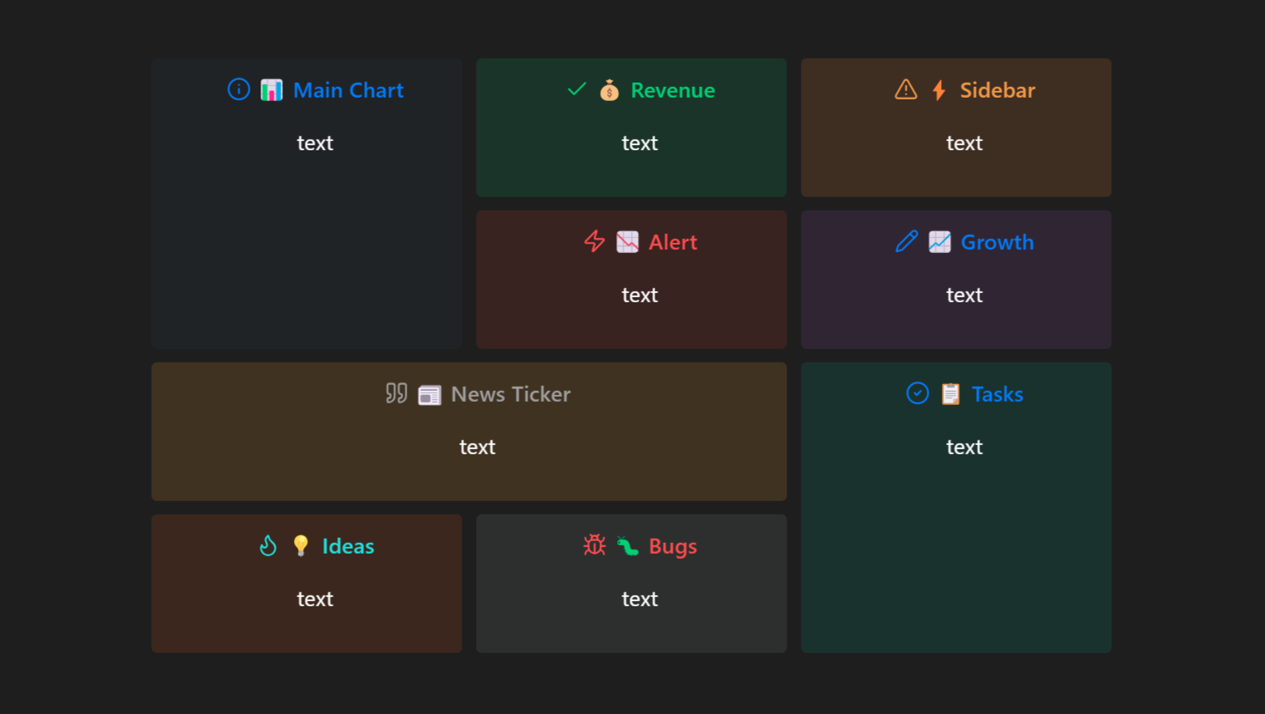
Task: Click the red bug outline icon in Bugs
Action: pyautogui.click(x=595, y=545)
